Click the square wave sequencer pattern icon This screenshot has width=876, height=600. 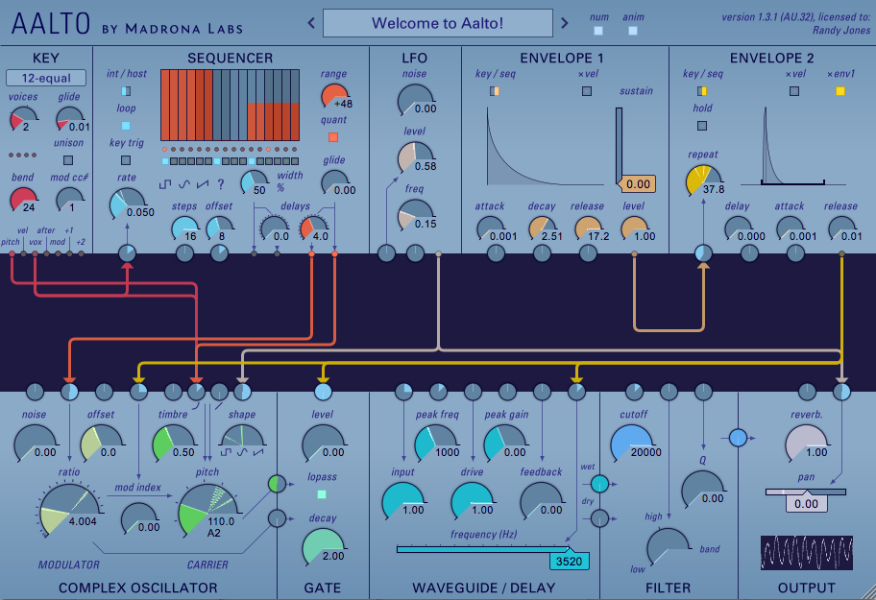click(166, 181)
